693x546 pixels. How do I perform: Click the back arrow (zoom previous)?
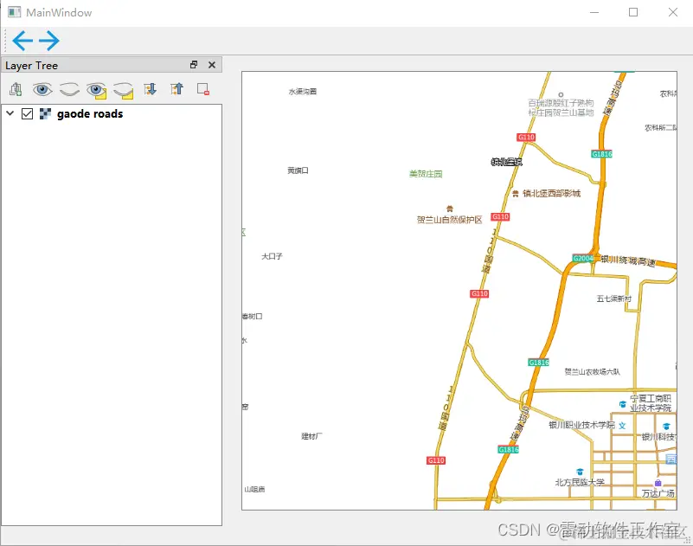pyautogui.click(x=22, y=41)
